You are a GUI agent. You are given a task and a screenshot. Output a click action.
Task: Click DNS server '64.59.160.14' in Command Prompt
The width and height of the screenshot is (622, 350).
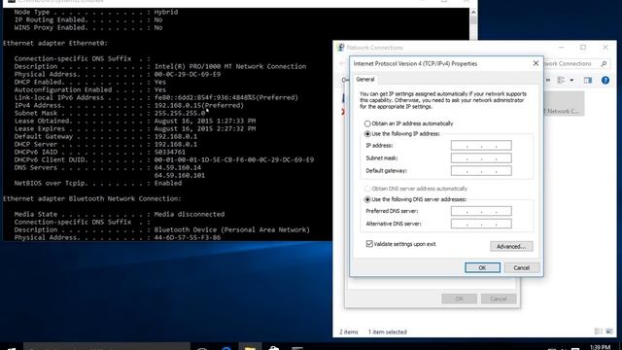(178, 167)
